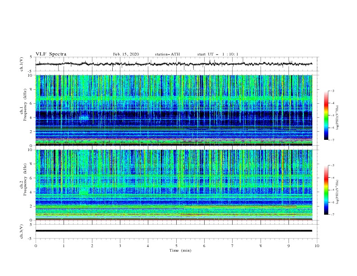Click the 'ch.3(V)' axis label

pos(22,231)
